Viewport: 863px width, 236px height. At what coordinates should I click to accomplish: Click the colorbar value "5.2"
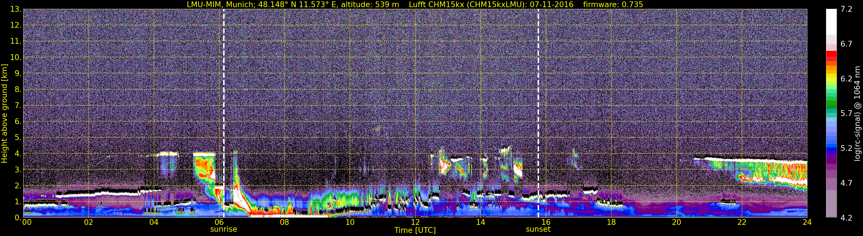coord(846,148)
